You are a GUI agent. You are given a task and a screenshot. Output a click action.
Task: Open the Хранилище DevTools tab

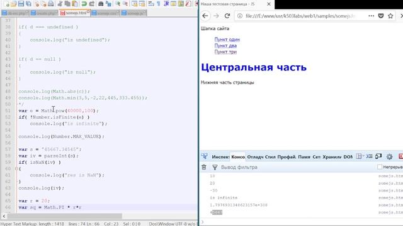click(x=332, y=157)
